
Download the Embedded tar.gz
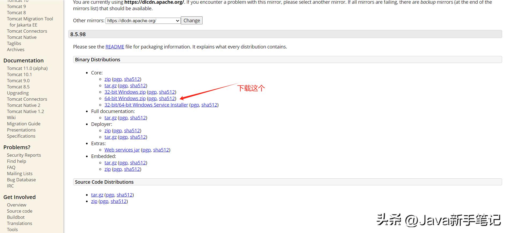coord(110,163)
